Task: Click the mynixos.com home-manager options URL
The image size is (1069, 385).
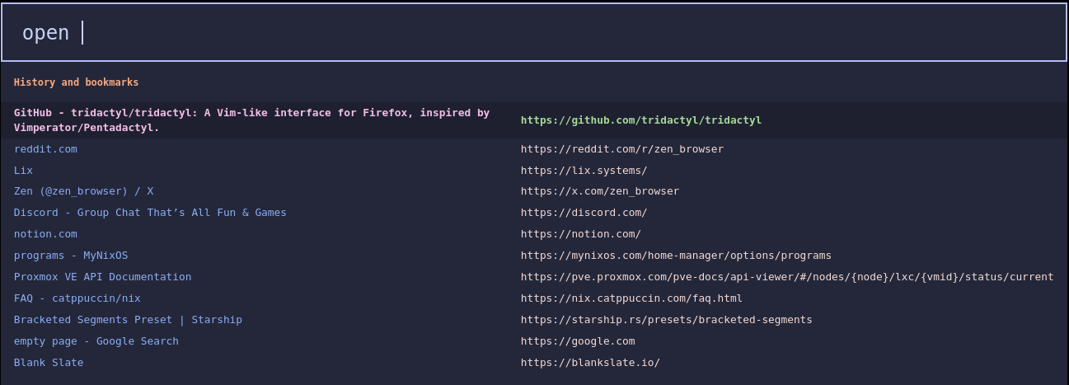Action: click(x=676, y=256)
